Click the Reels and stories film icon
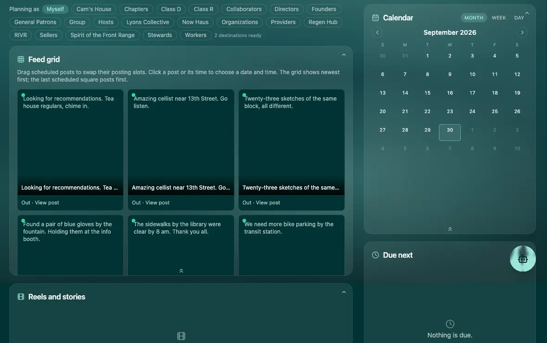The width and height of the screenshot is (547, 343). click(21, 297)
